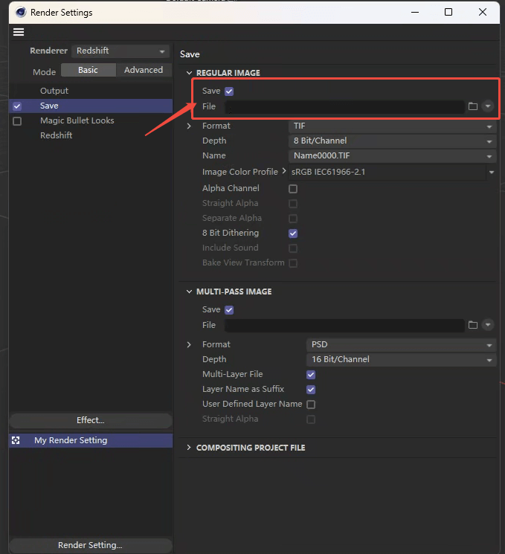Open Depth dropdown showing 16 Bit/Channel
This screenshot has width=505, height=554.
(402, 359)
